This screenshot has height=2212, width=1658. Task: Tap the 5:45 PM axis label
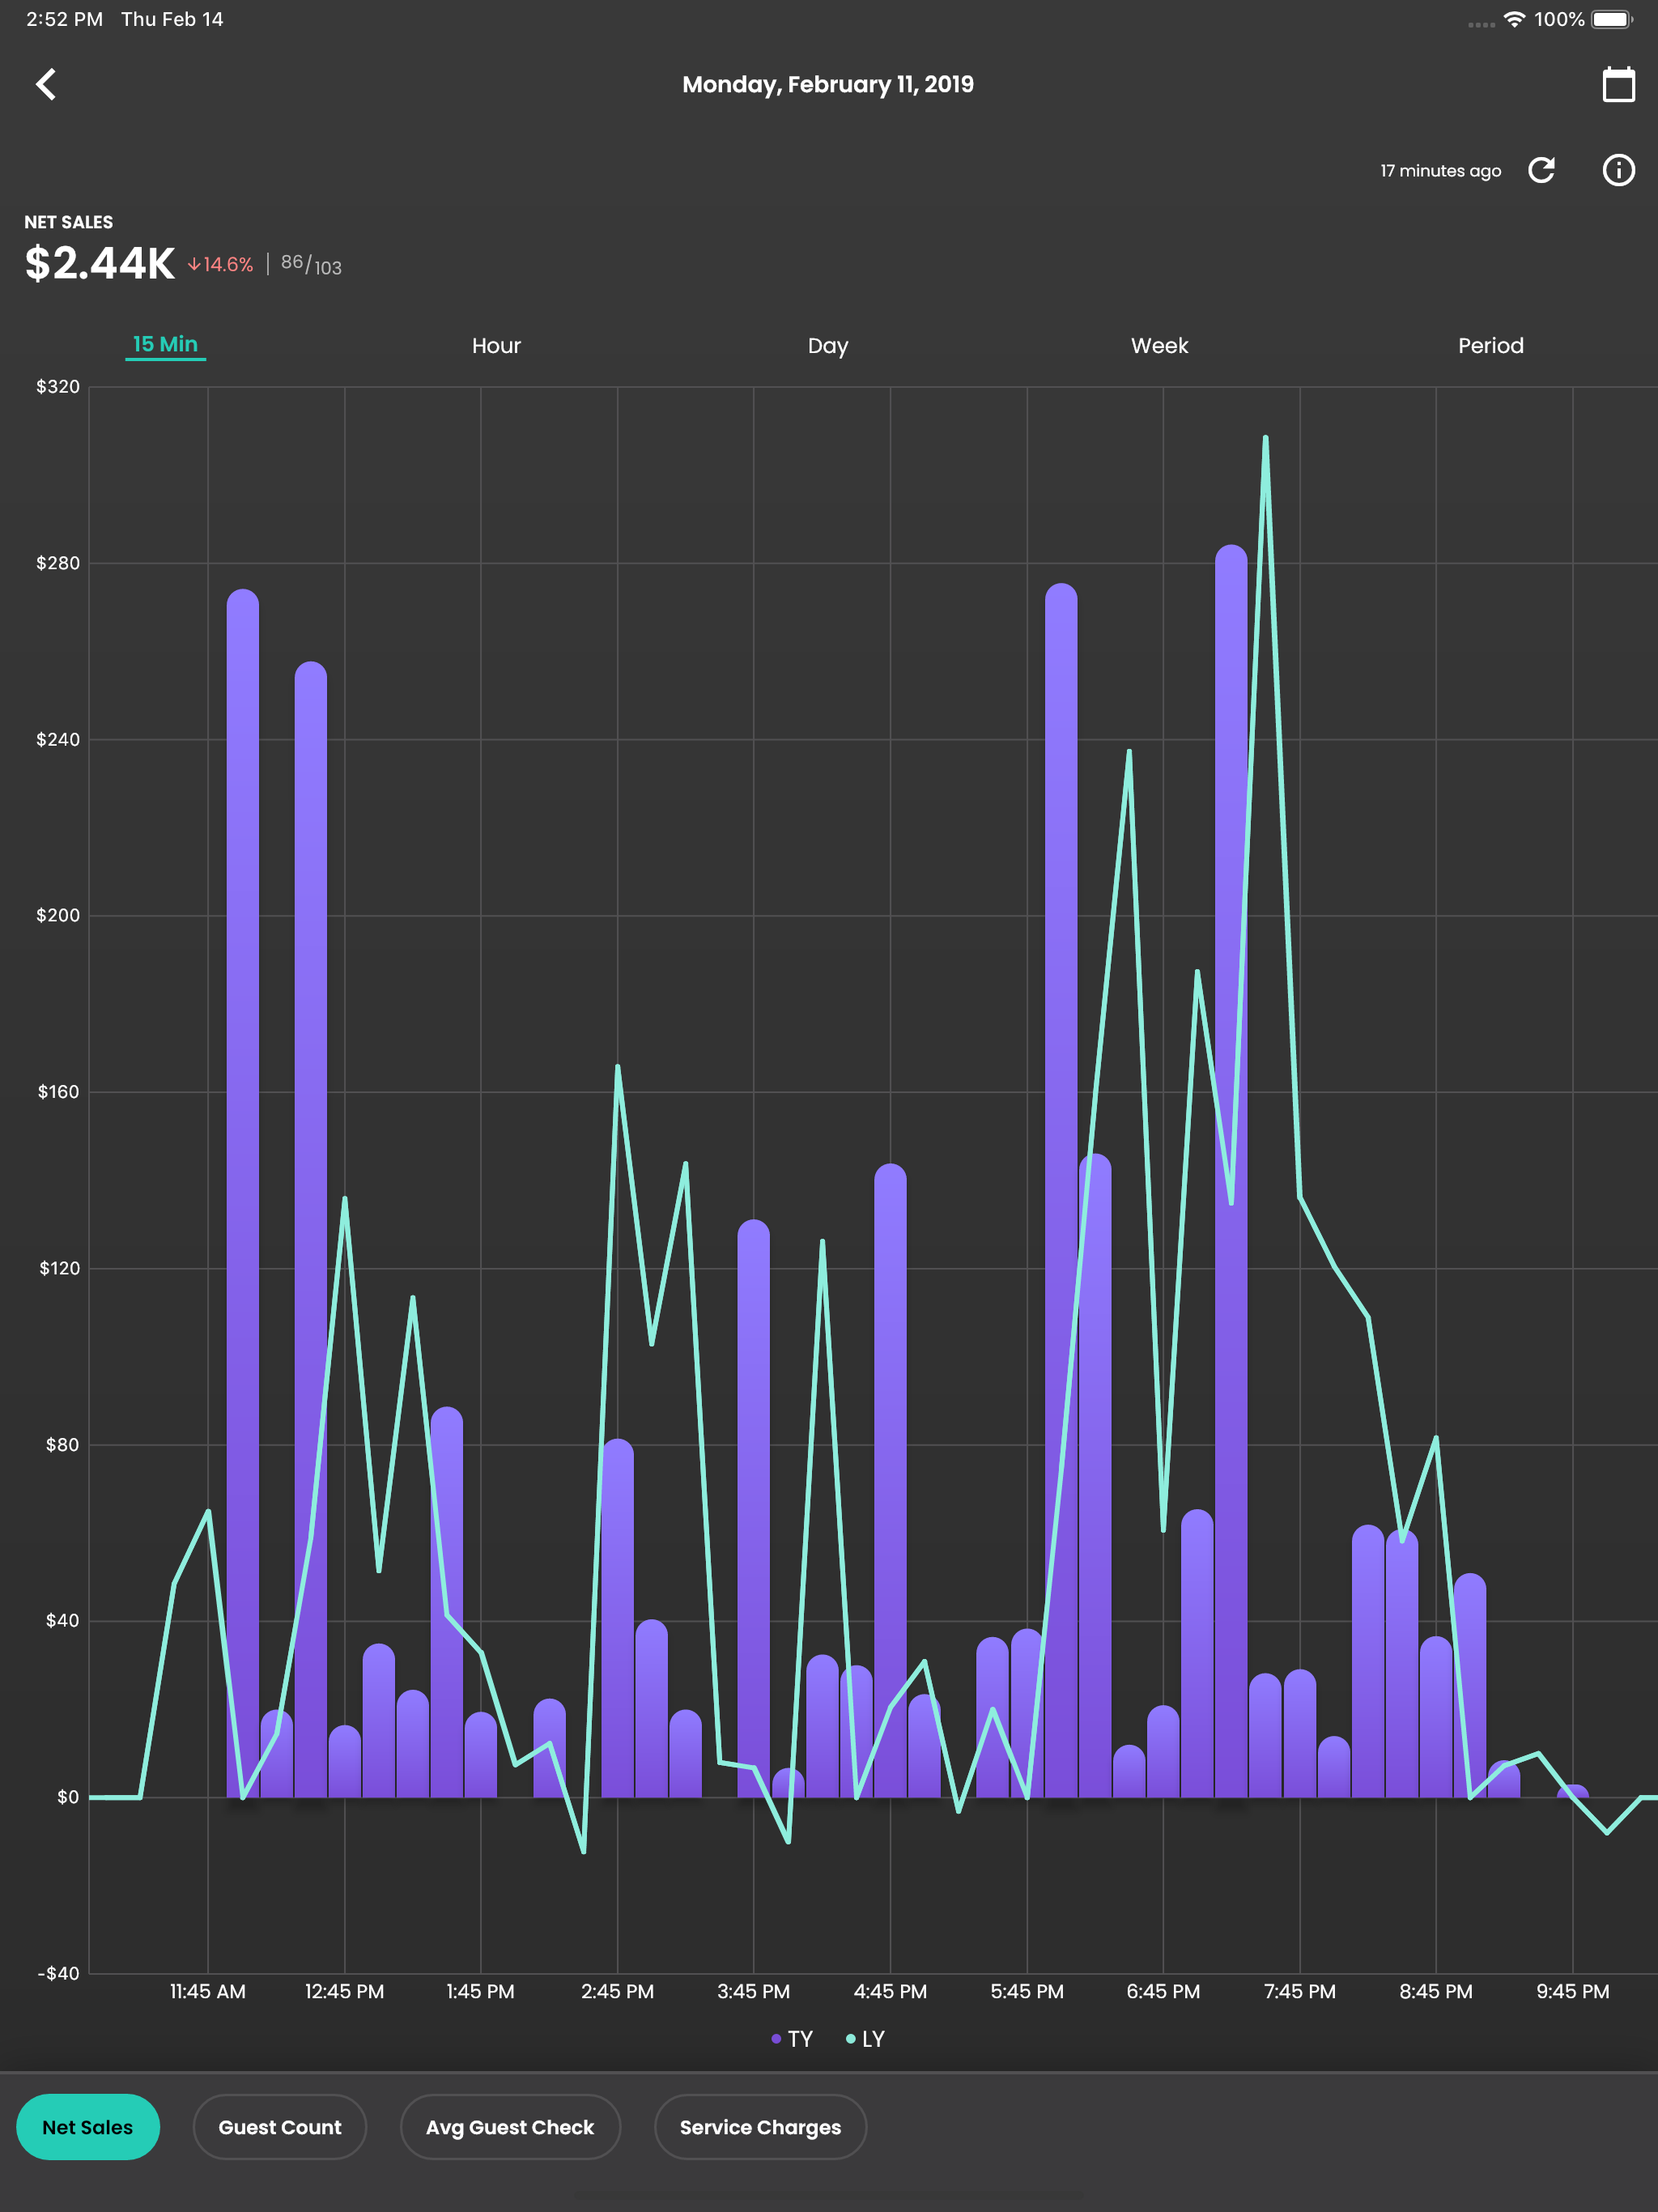coord(1027,1991)
